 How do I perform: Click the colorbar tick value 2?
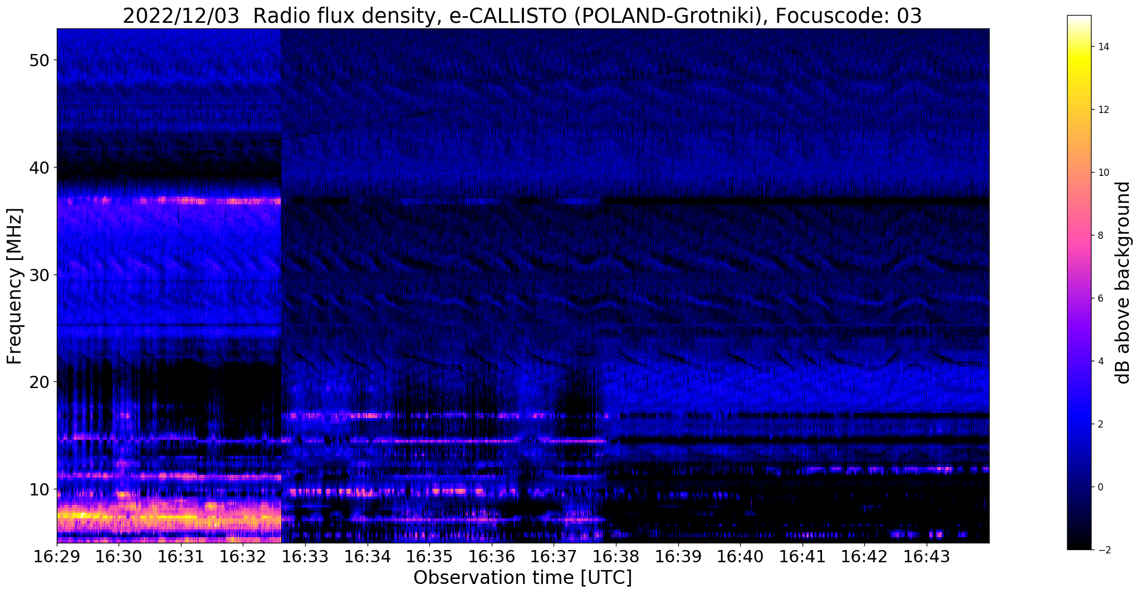(1100, 424)
